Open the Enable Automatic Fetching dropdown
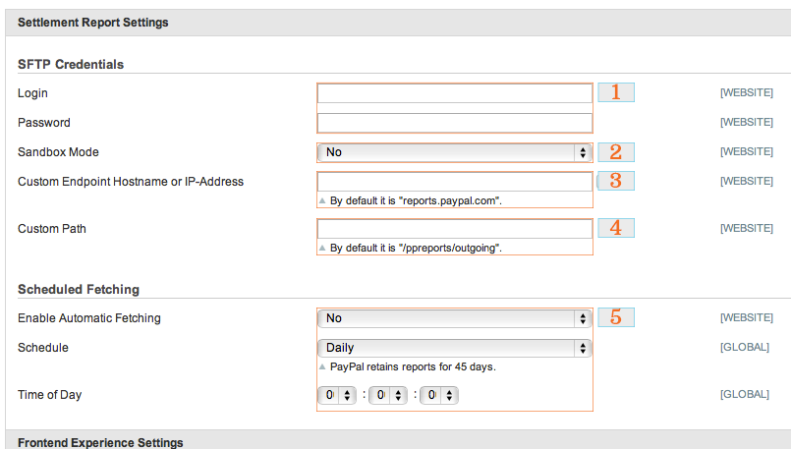The height and width of the screenshot is (449, 791). coord(455,318)
